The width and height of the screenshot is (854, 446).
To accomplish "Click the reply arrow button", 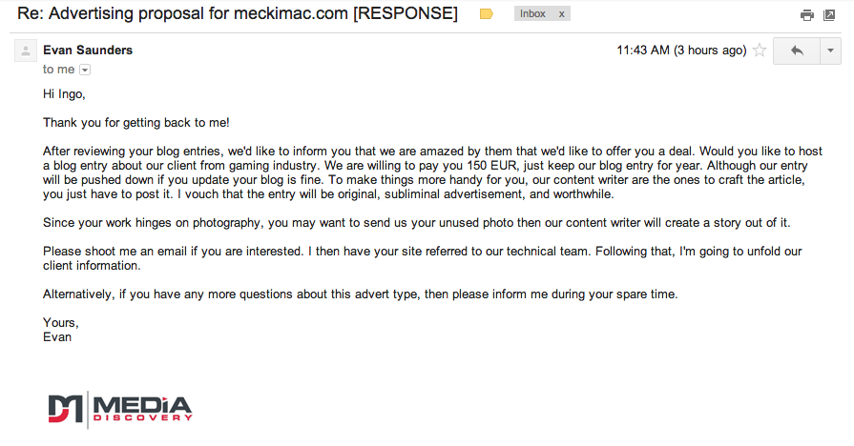I will pos(796,51).
